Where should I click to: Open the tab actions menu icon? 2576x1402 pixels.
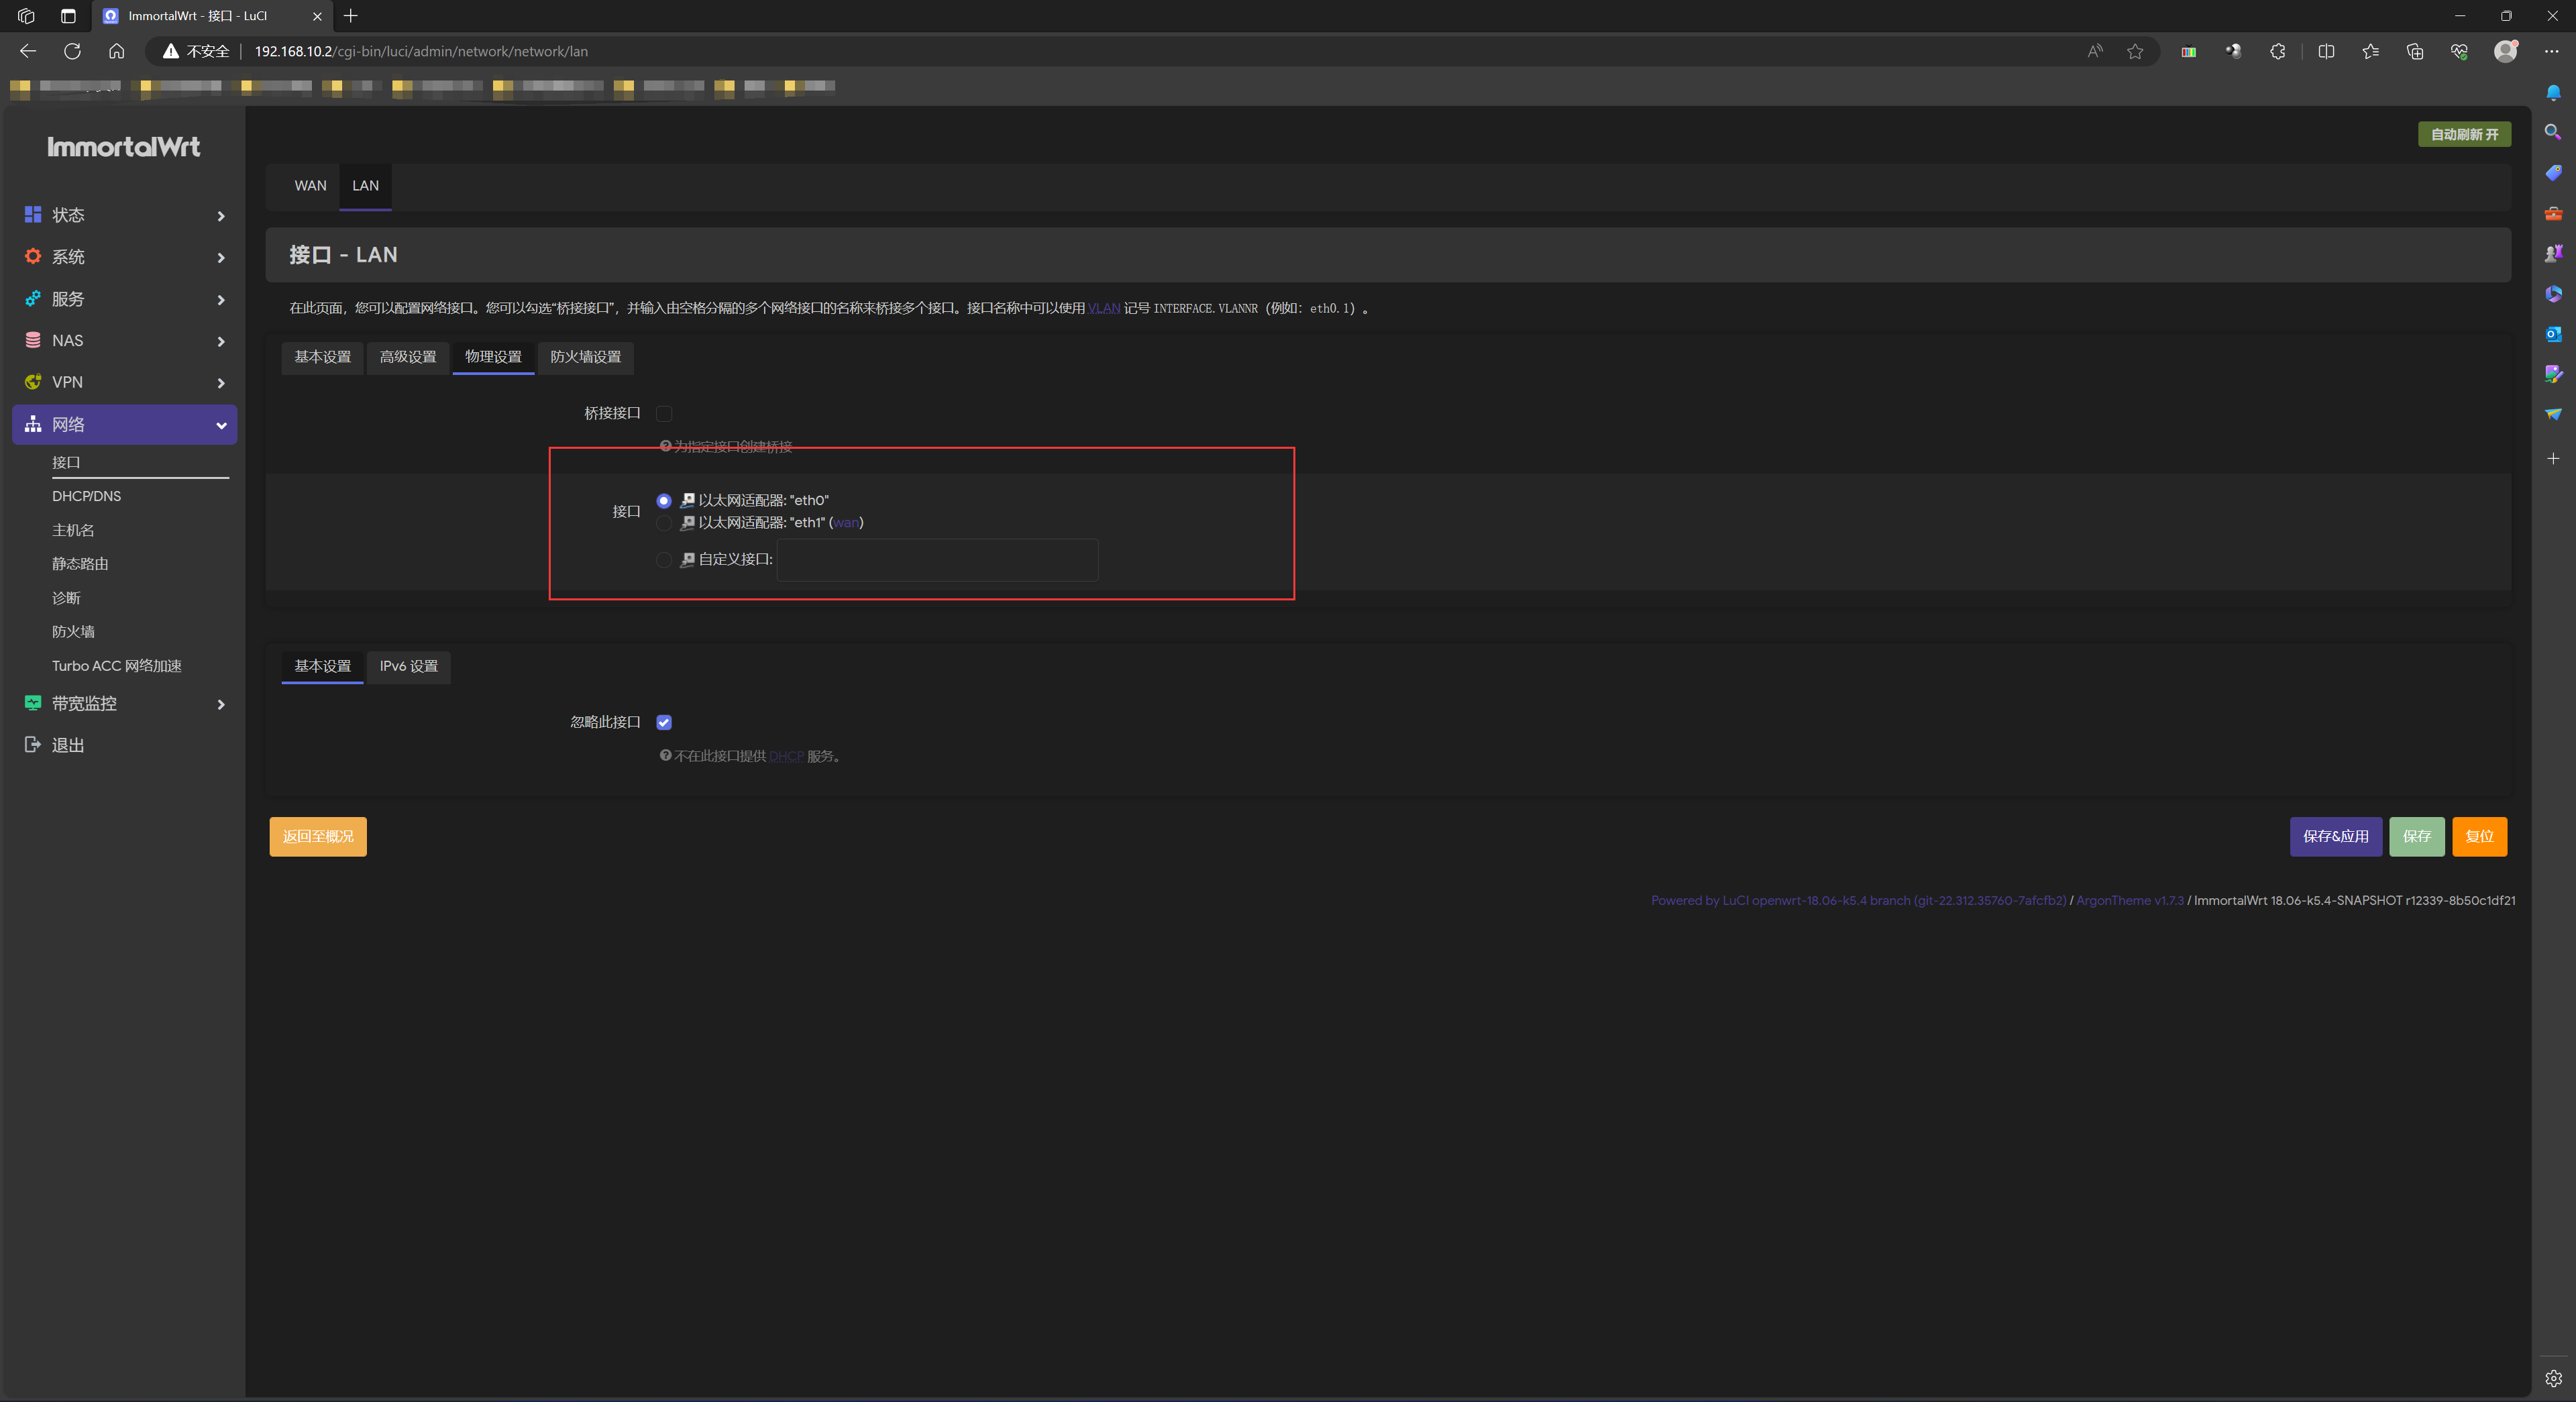(x=68, y=16)
